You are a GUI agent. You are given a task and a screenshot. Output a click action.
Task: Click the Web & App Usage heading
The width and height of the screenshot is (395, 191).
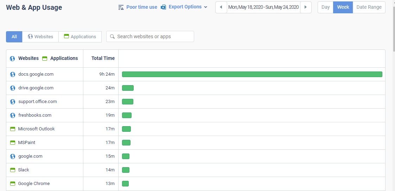34,7
